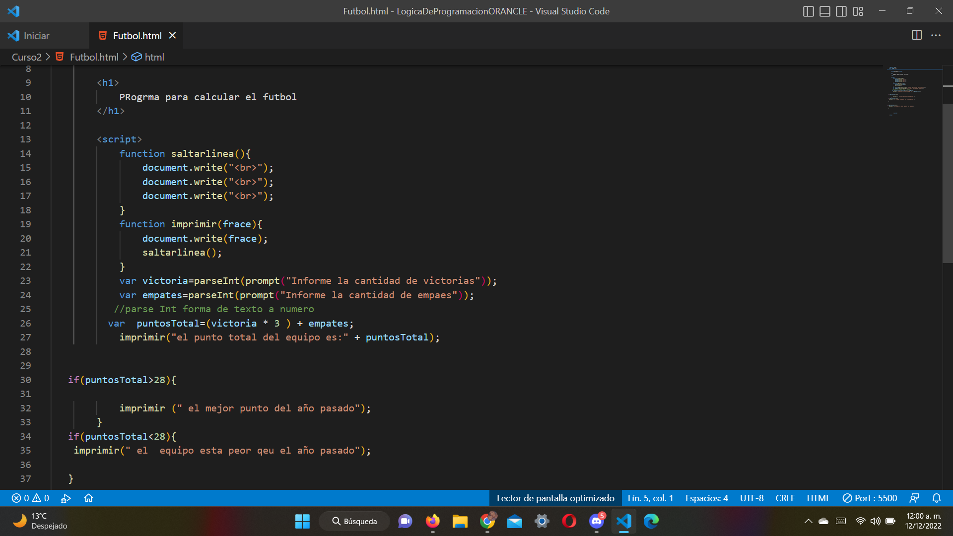Screen dimensions: 953x536
Task: Click touch keyboard tray icon
Action: (x=841, y=521)
